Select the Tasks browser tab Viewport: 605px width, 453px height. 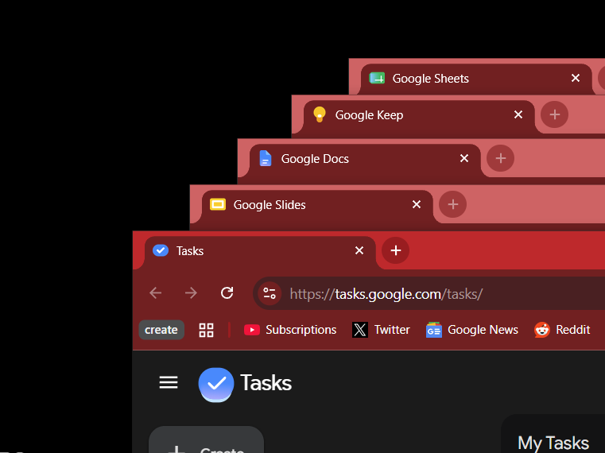tap(260, 251)
